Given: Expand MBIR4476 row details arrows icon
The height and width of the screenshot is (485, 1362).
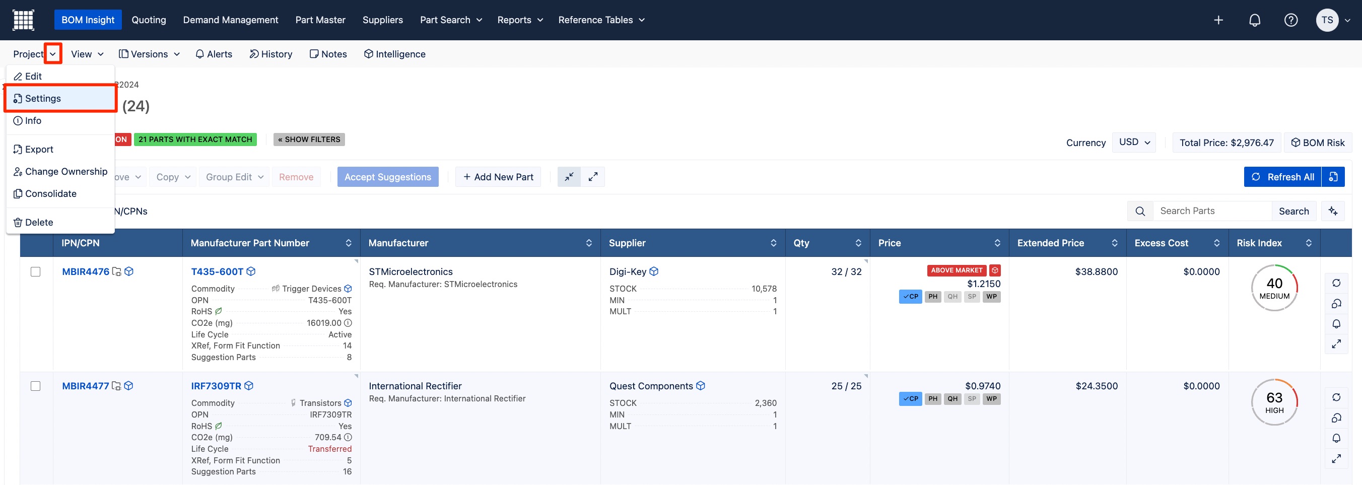Looking at the screenshot, I should pyautogui.click(x=1336, y=344).
